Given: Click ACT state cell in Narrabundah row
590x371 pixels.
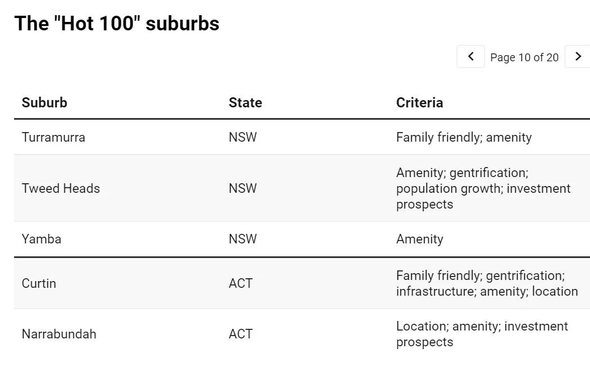Looking at the screenshot, I should click(x=241, y=334).
